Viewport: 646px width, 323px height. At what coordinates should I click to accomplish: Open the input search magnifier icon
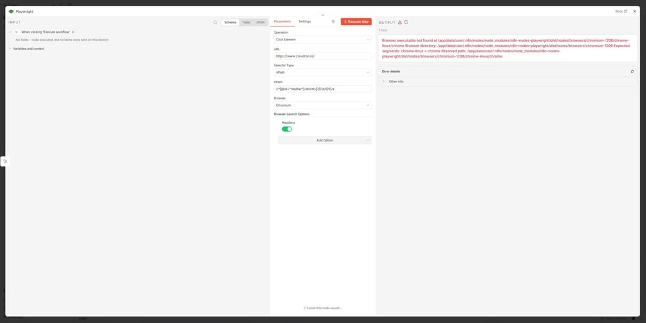(215, 22)
